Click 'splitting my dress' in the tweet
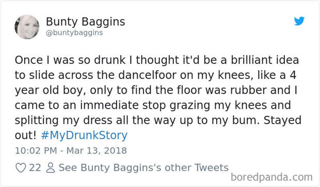 click(63, 121)
